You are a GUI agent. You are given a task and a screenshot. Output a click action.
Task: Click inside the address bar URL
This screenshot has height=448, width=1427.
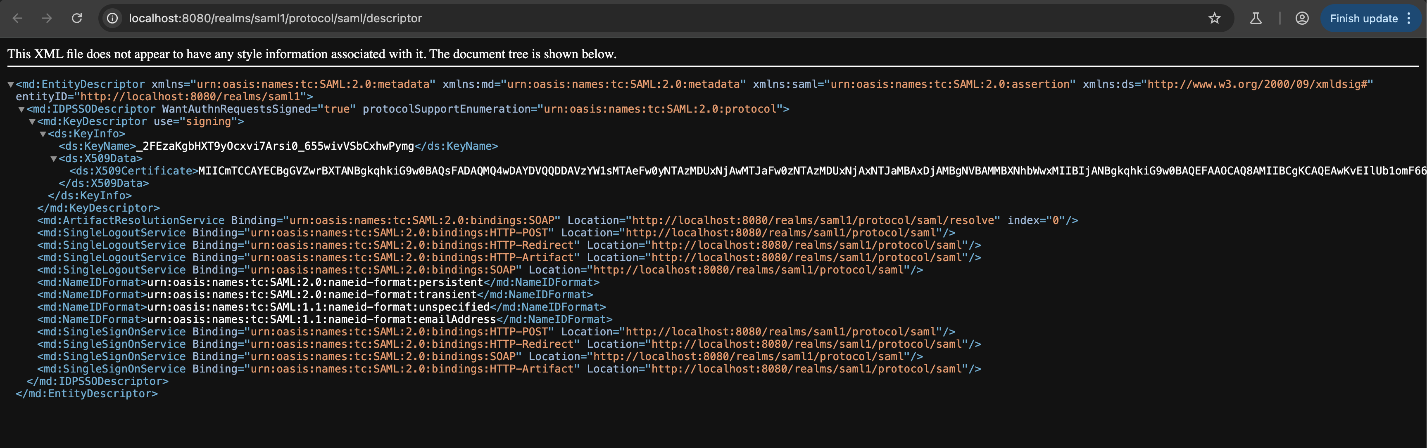pyautogui.click(x=274, y=18)
